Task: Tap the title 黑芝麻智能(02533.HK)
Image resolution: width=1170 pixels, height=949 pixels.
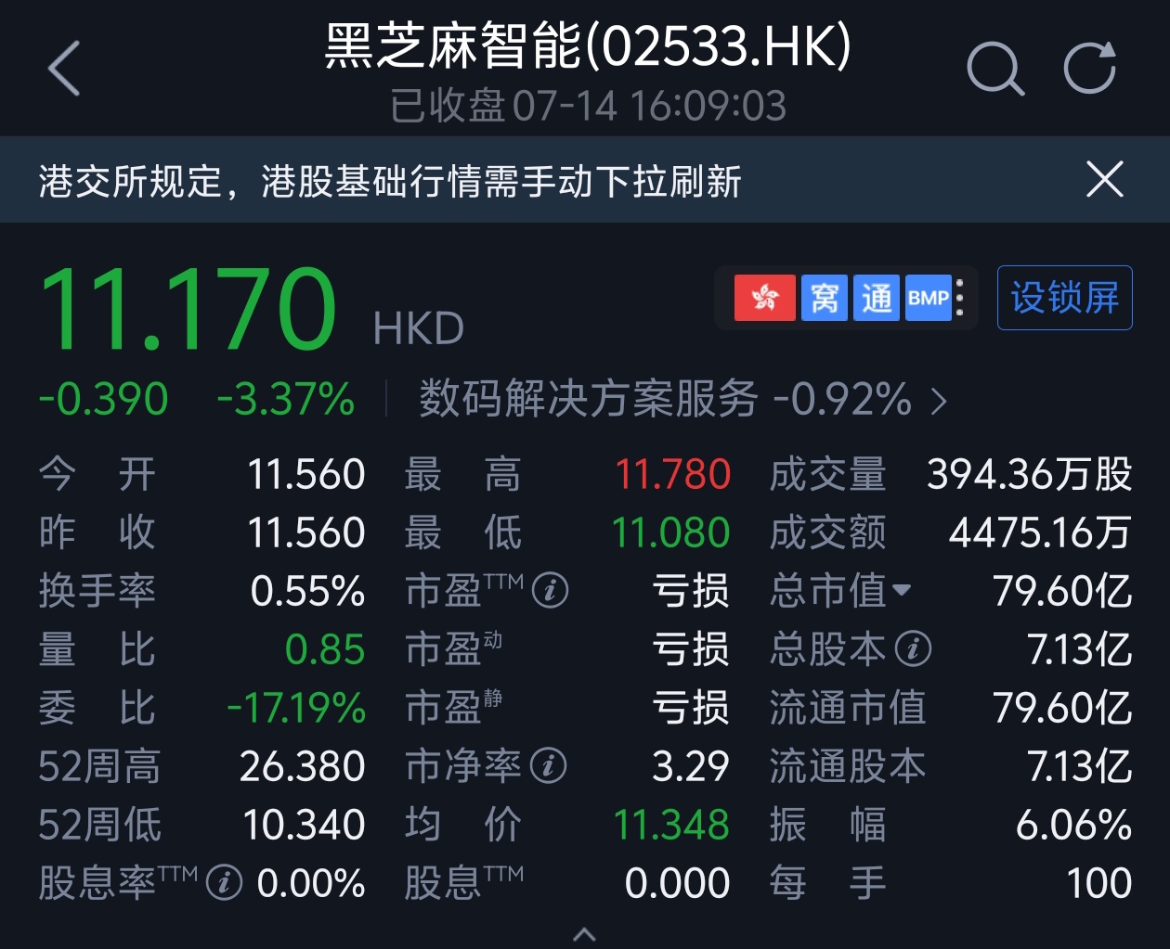Action: click(587, 46)
